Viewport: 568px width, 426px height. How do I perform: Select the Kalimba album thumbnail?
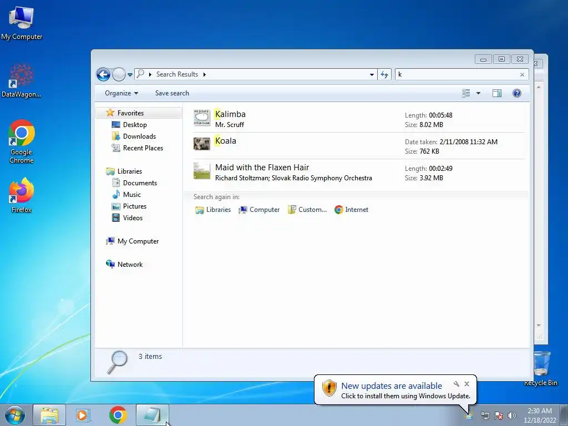(x=202, y=118)
